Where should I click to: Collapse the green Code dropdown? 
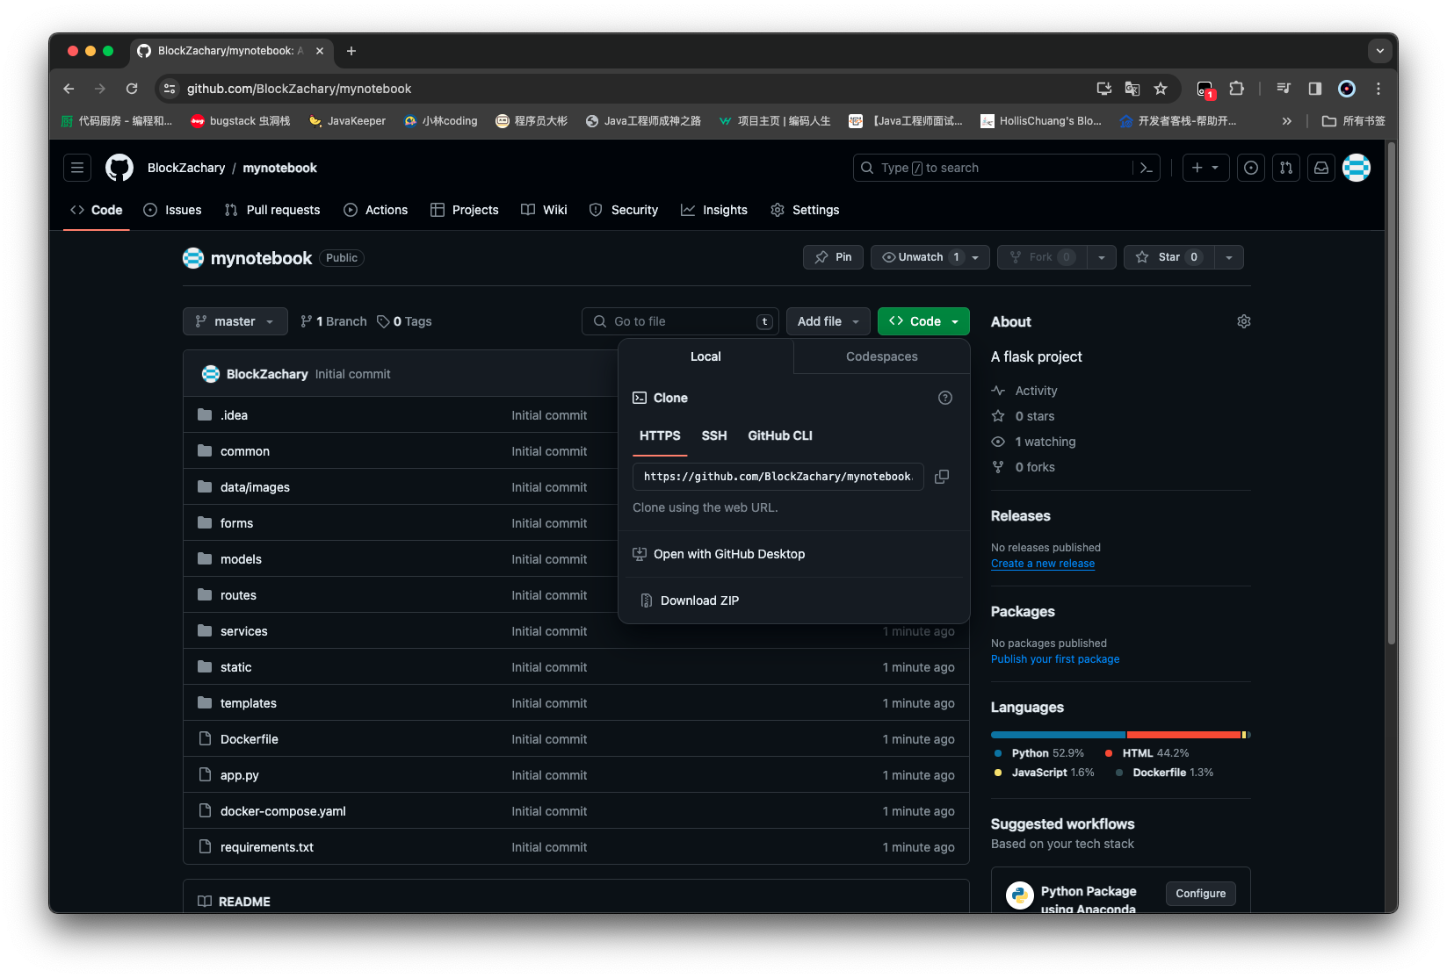923,321
